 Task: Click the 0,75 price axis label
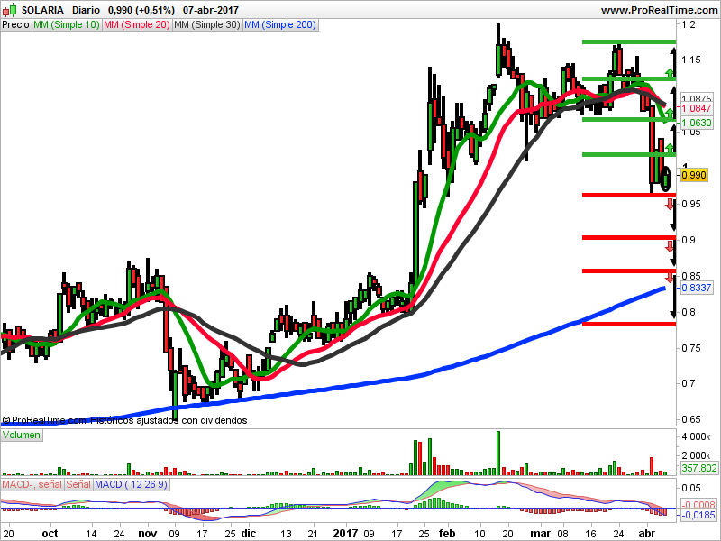[x=691, y=348]
